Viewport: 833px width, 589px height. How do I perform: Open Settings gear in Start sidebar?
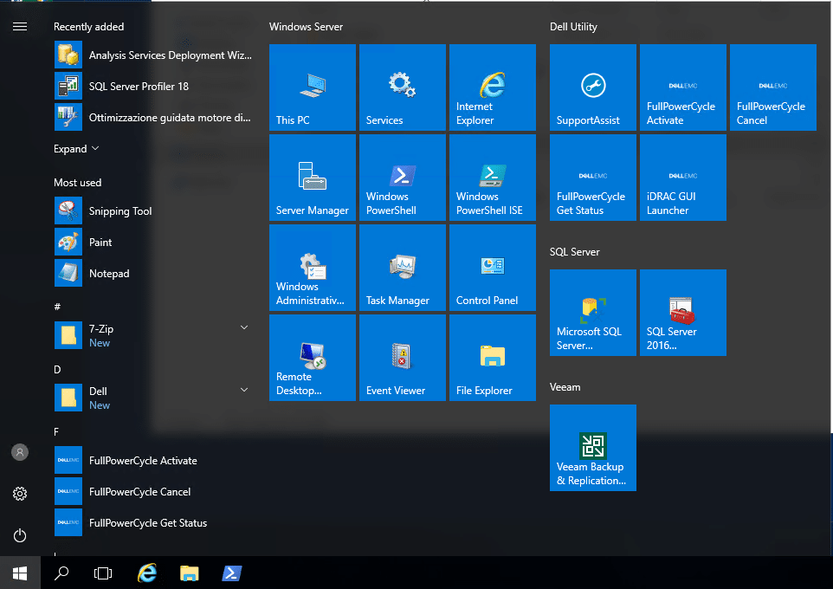20,494
